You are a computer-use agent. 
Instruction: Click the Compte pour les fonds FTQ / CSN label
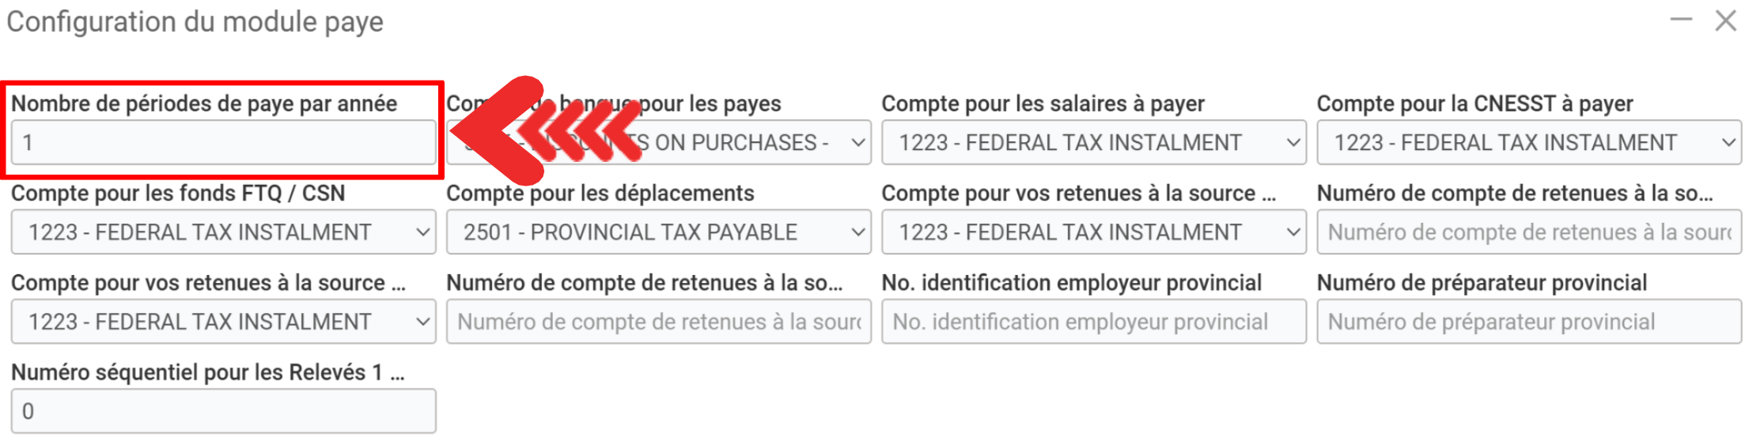(x=178, y=194)
